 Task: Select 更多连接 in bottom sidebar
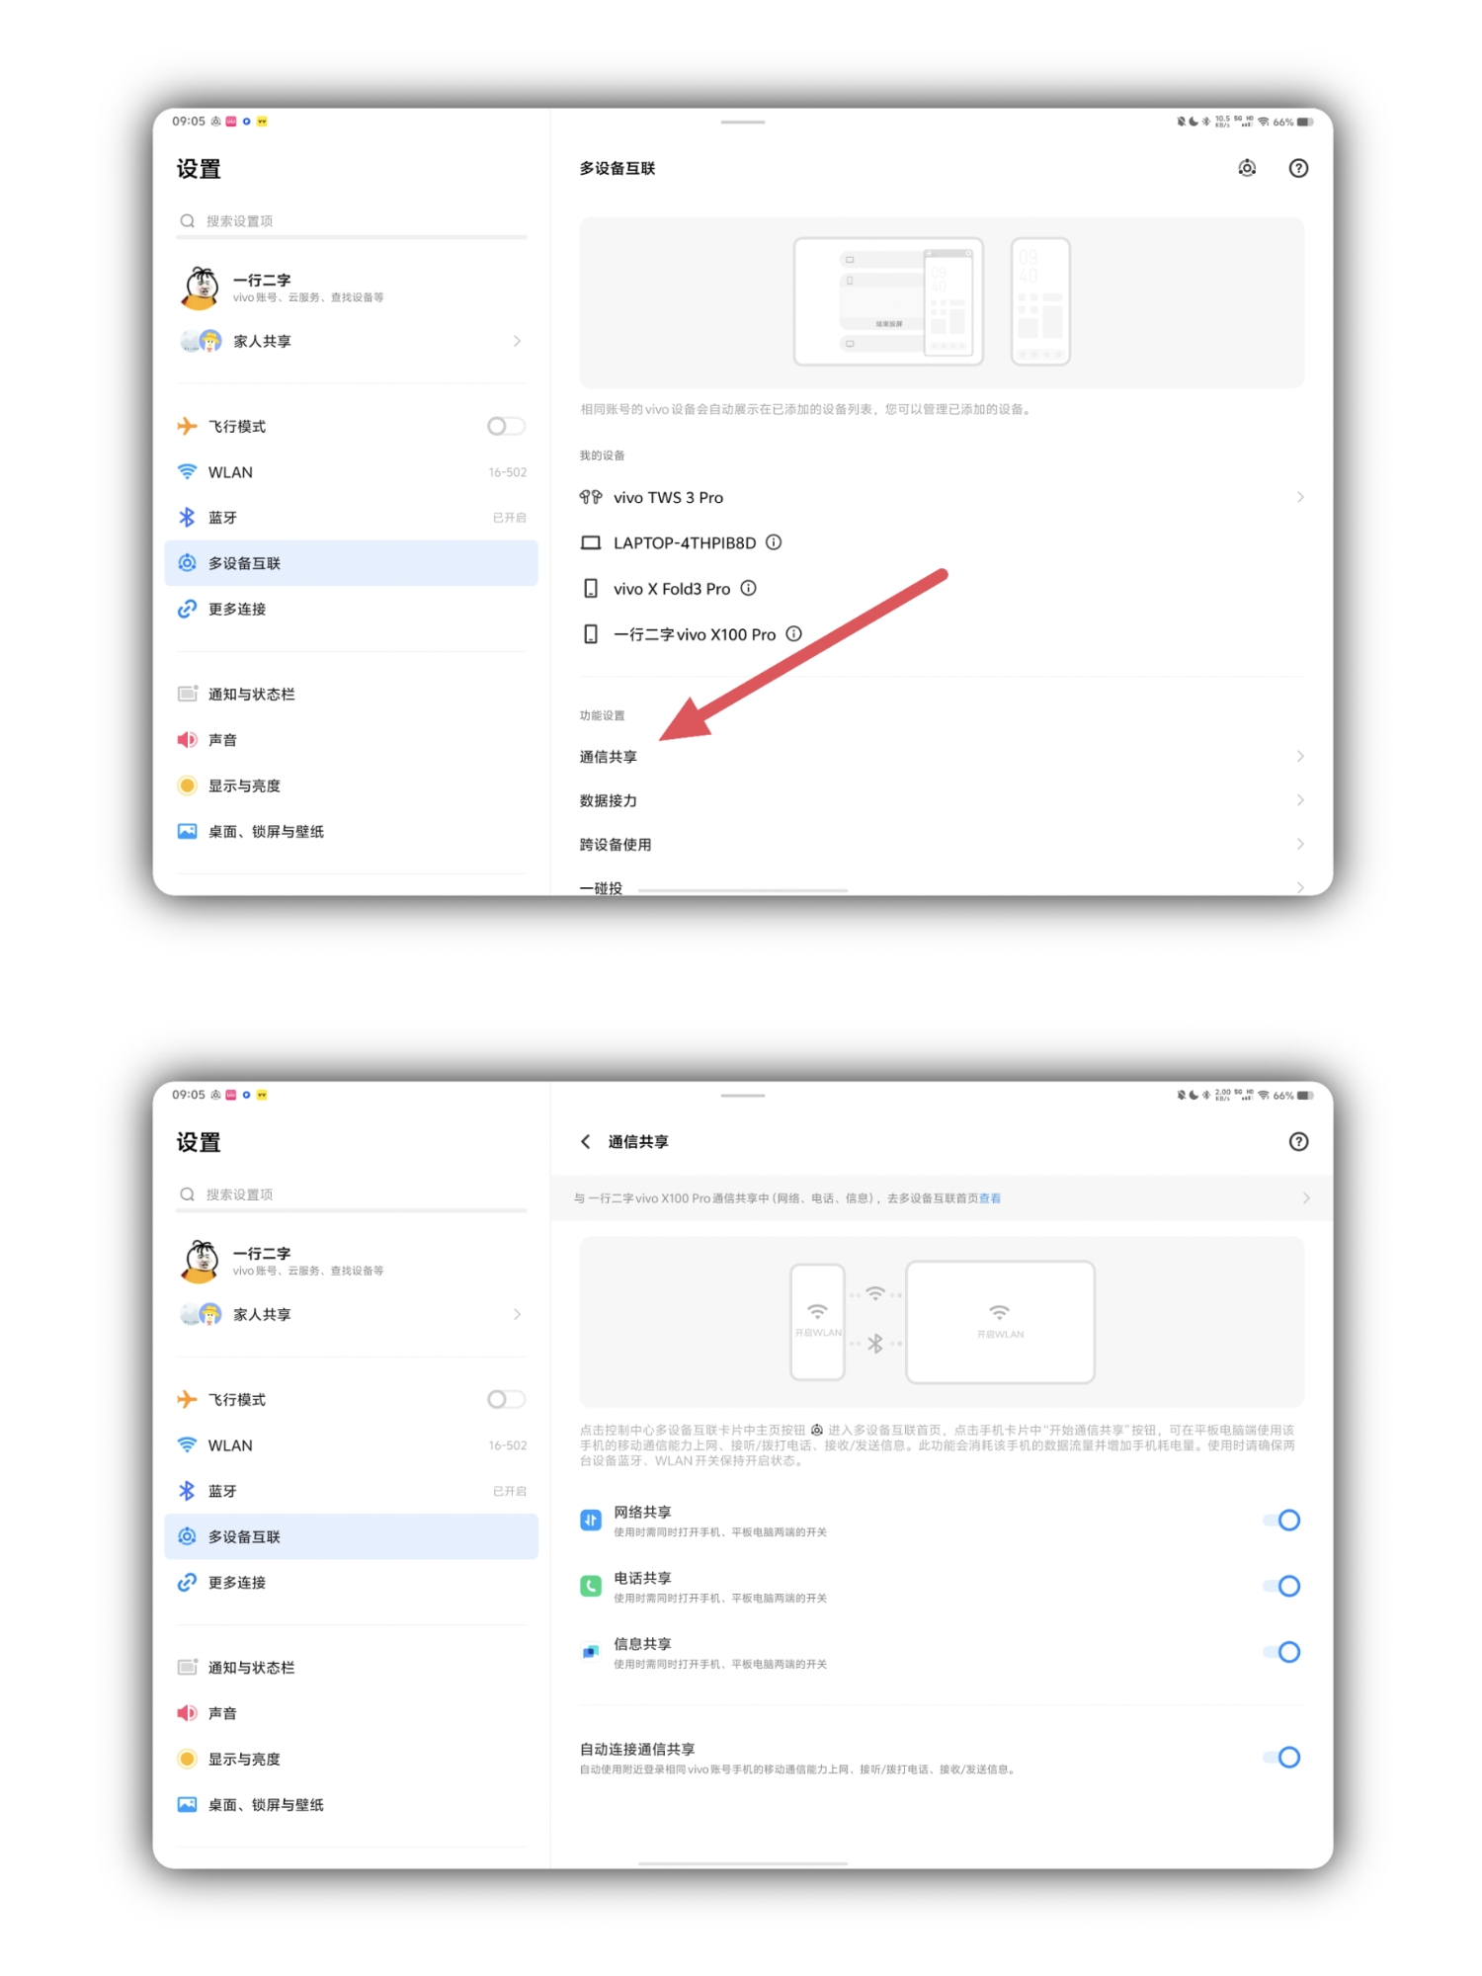click(351, 1582)
